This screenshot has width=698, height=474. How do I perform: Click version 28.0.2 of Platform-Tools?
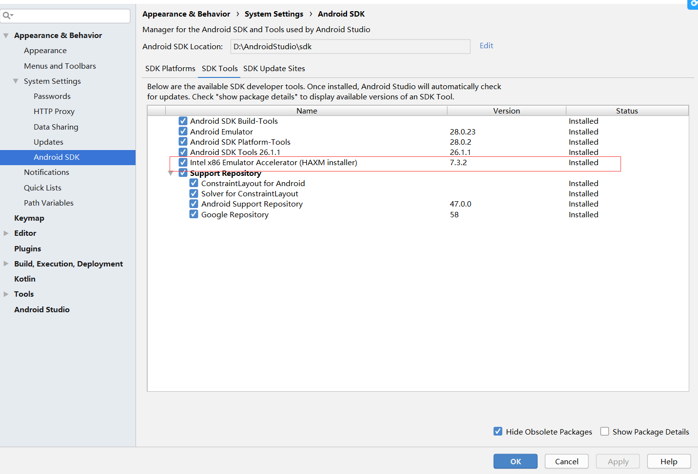tap(461, 142)
